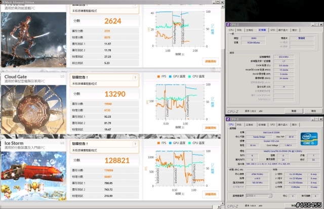Click Fire Strike combined test value 5.23
Image resolution: width=324 pixels, height=209 pixels.
pyautogui.click(x=107, y=63)
